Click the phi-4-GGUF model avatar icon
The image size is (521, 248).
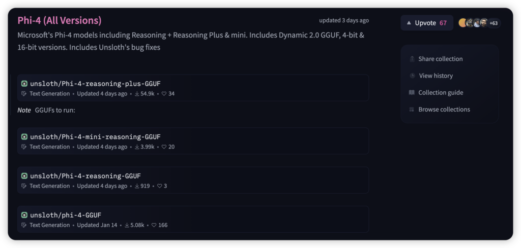24,215
